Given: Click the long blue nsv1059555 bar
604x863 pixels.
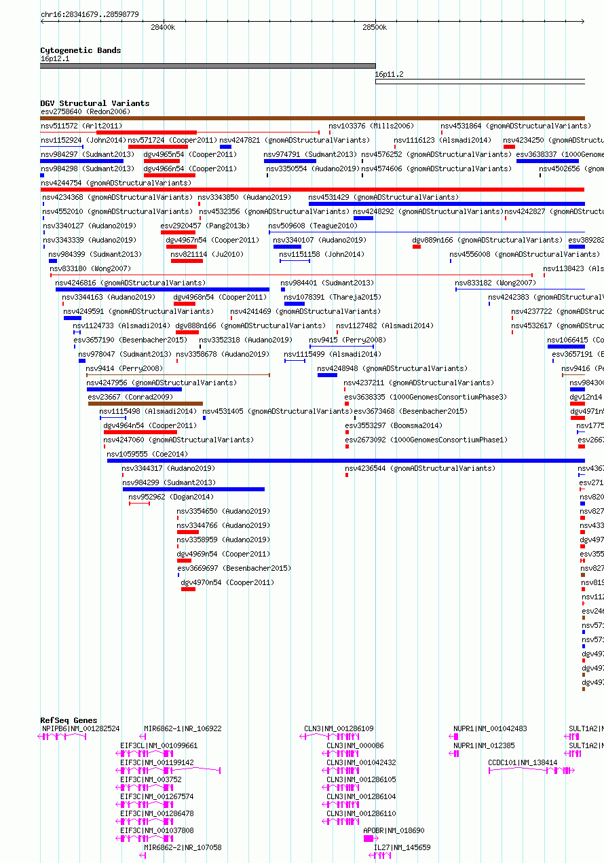Looking at the screenshot, I should click(x=346, y=461).
